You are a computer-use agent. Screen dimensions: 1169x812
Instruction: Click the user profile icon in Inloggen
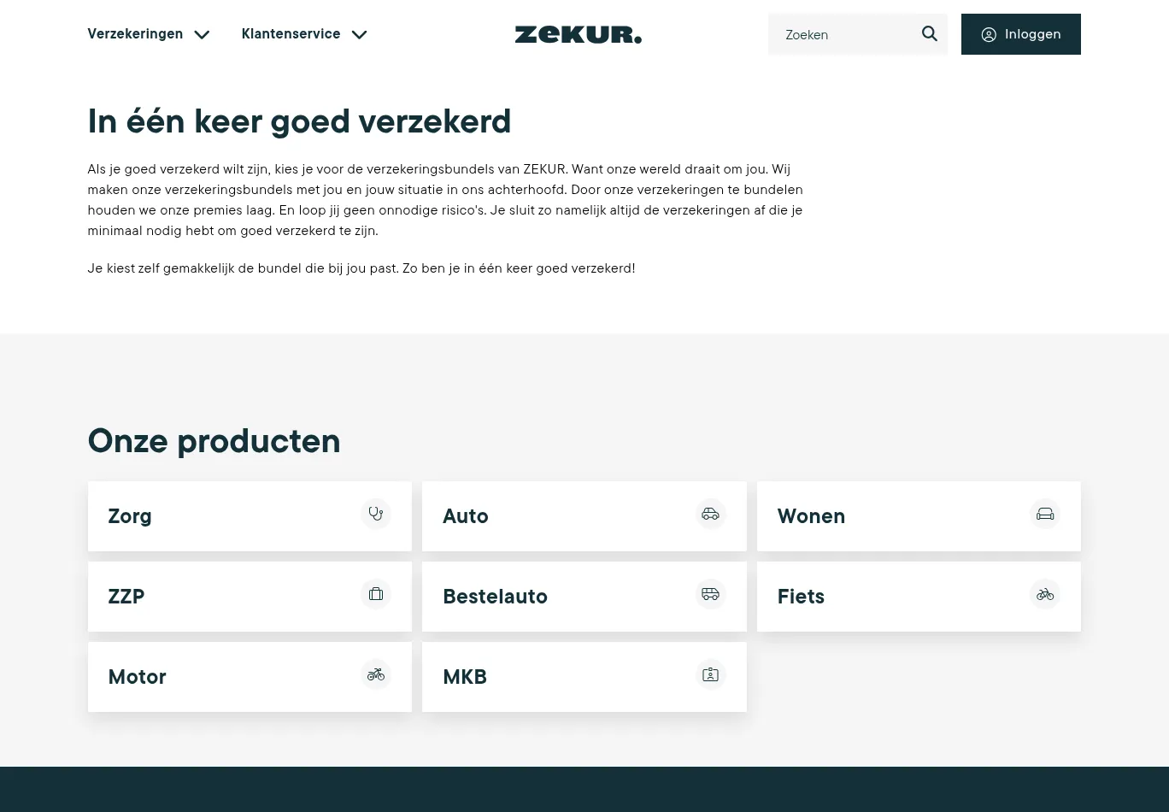[989, 35]
